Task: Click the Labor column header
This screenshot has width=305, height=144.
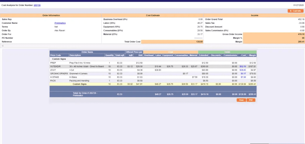Action: pyautogui.click(x=158, y=55)
